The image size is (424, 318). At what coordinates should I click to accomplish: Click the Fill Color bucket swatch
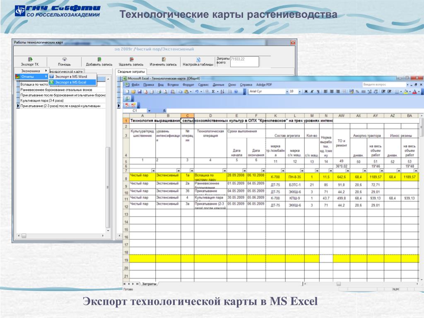406,92
